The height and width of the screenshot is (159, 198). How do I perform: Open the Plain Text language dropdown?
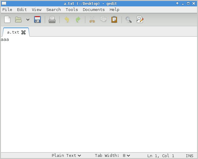point(66,156)
